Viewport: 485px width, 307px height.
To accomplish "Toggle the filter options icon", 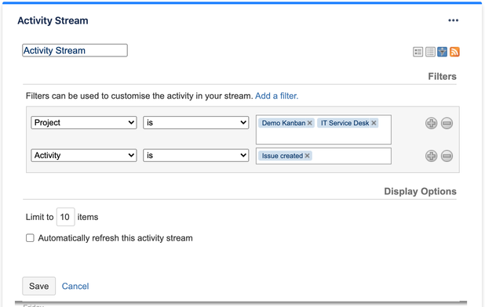I will [x=443, y=52].
